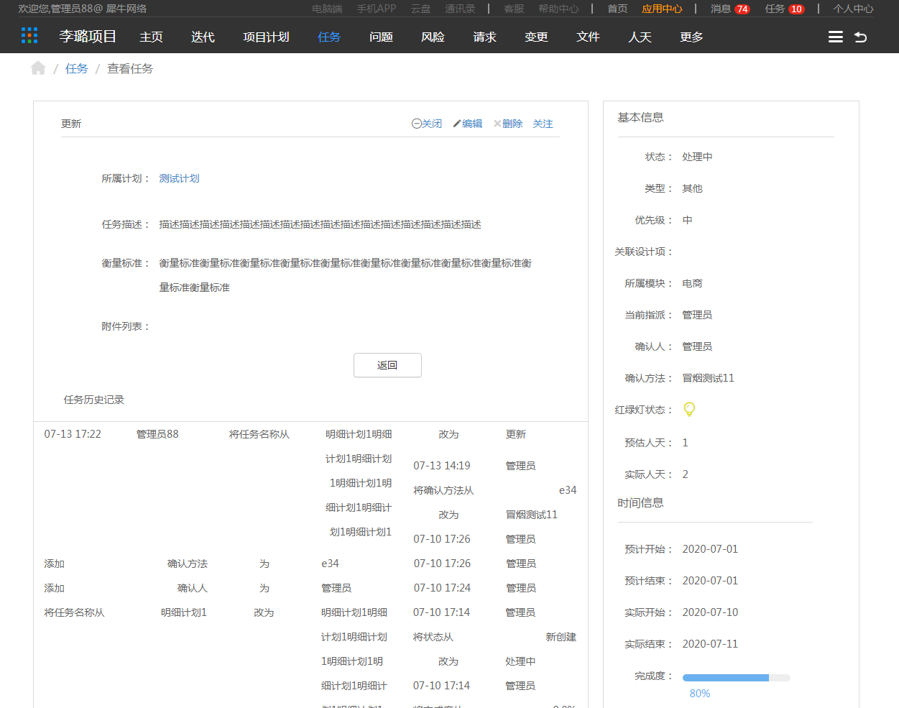The height and width of the screenshot is (708, 899).
Task: Open the 问题 nav item
Action: coord(381,37)
